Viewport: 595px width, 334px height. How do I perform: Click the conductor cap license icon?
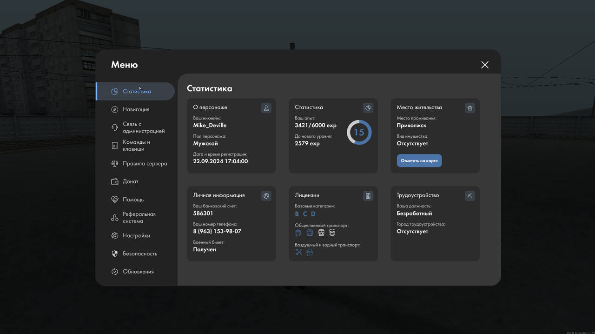[x=332, y=233]
